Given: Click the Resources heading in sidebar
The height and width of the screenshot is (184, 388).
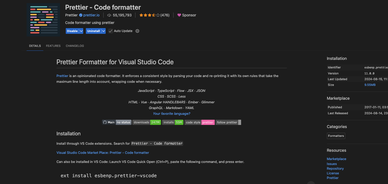Looking at the screenshot, I should 337,150.
